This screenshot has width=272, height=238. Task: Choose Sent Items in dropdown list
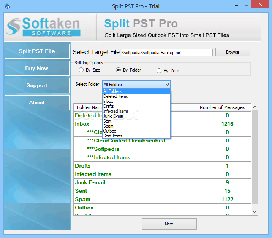click(136, 136)
